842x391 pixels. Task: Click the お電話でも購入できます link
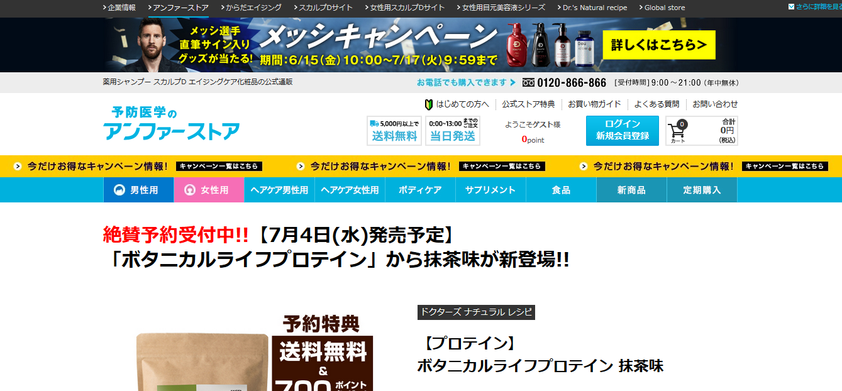[462, 82]
